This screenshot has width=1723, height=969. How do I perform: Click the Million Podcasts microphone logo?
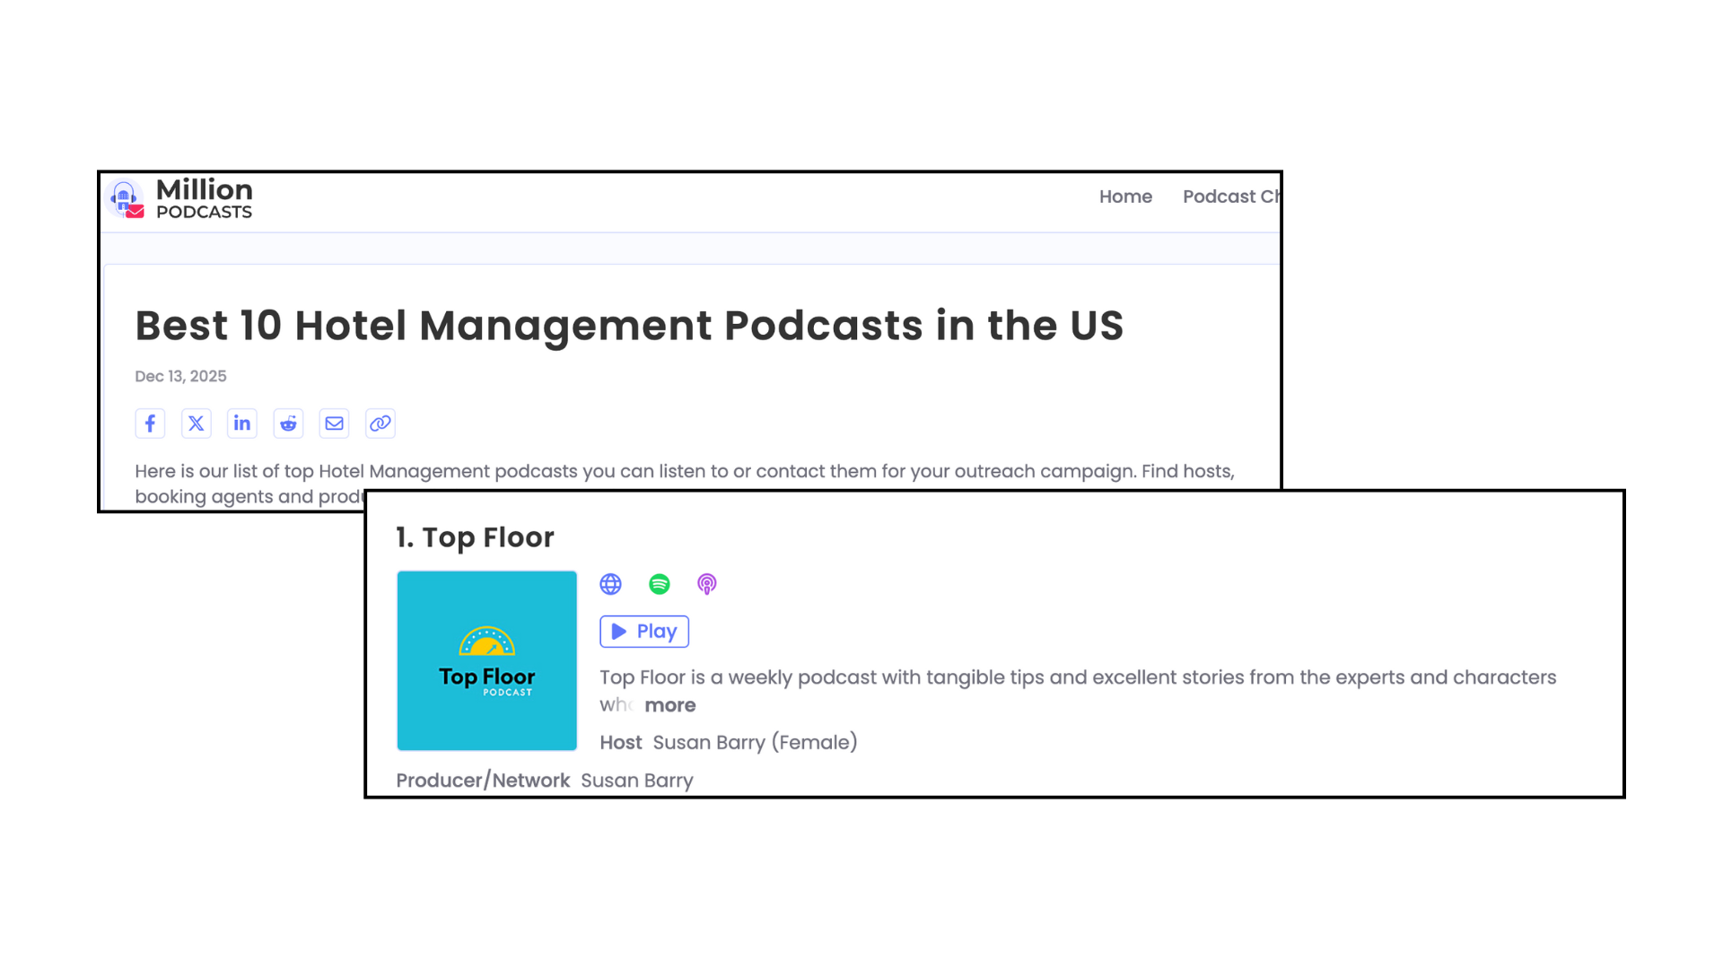coord(125,198)
